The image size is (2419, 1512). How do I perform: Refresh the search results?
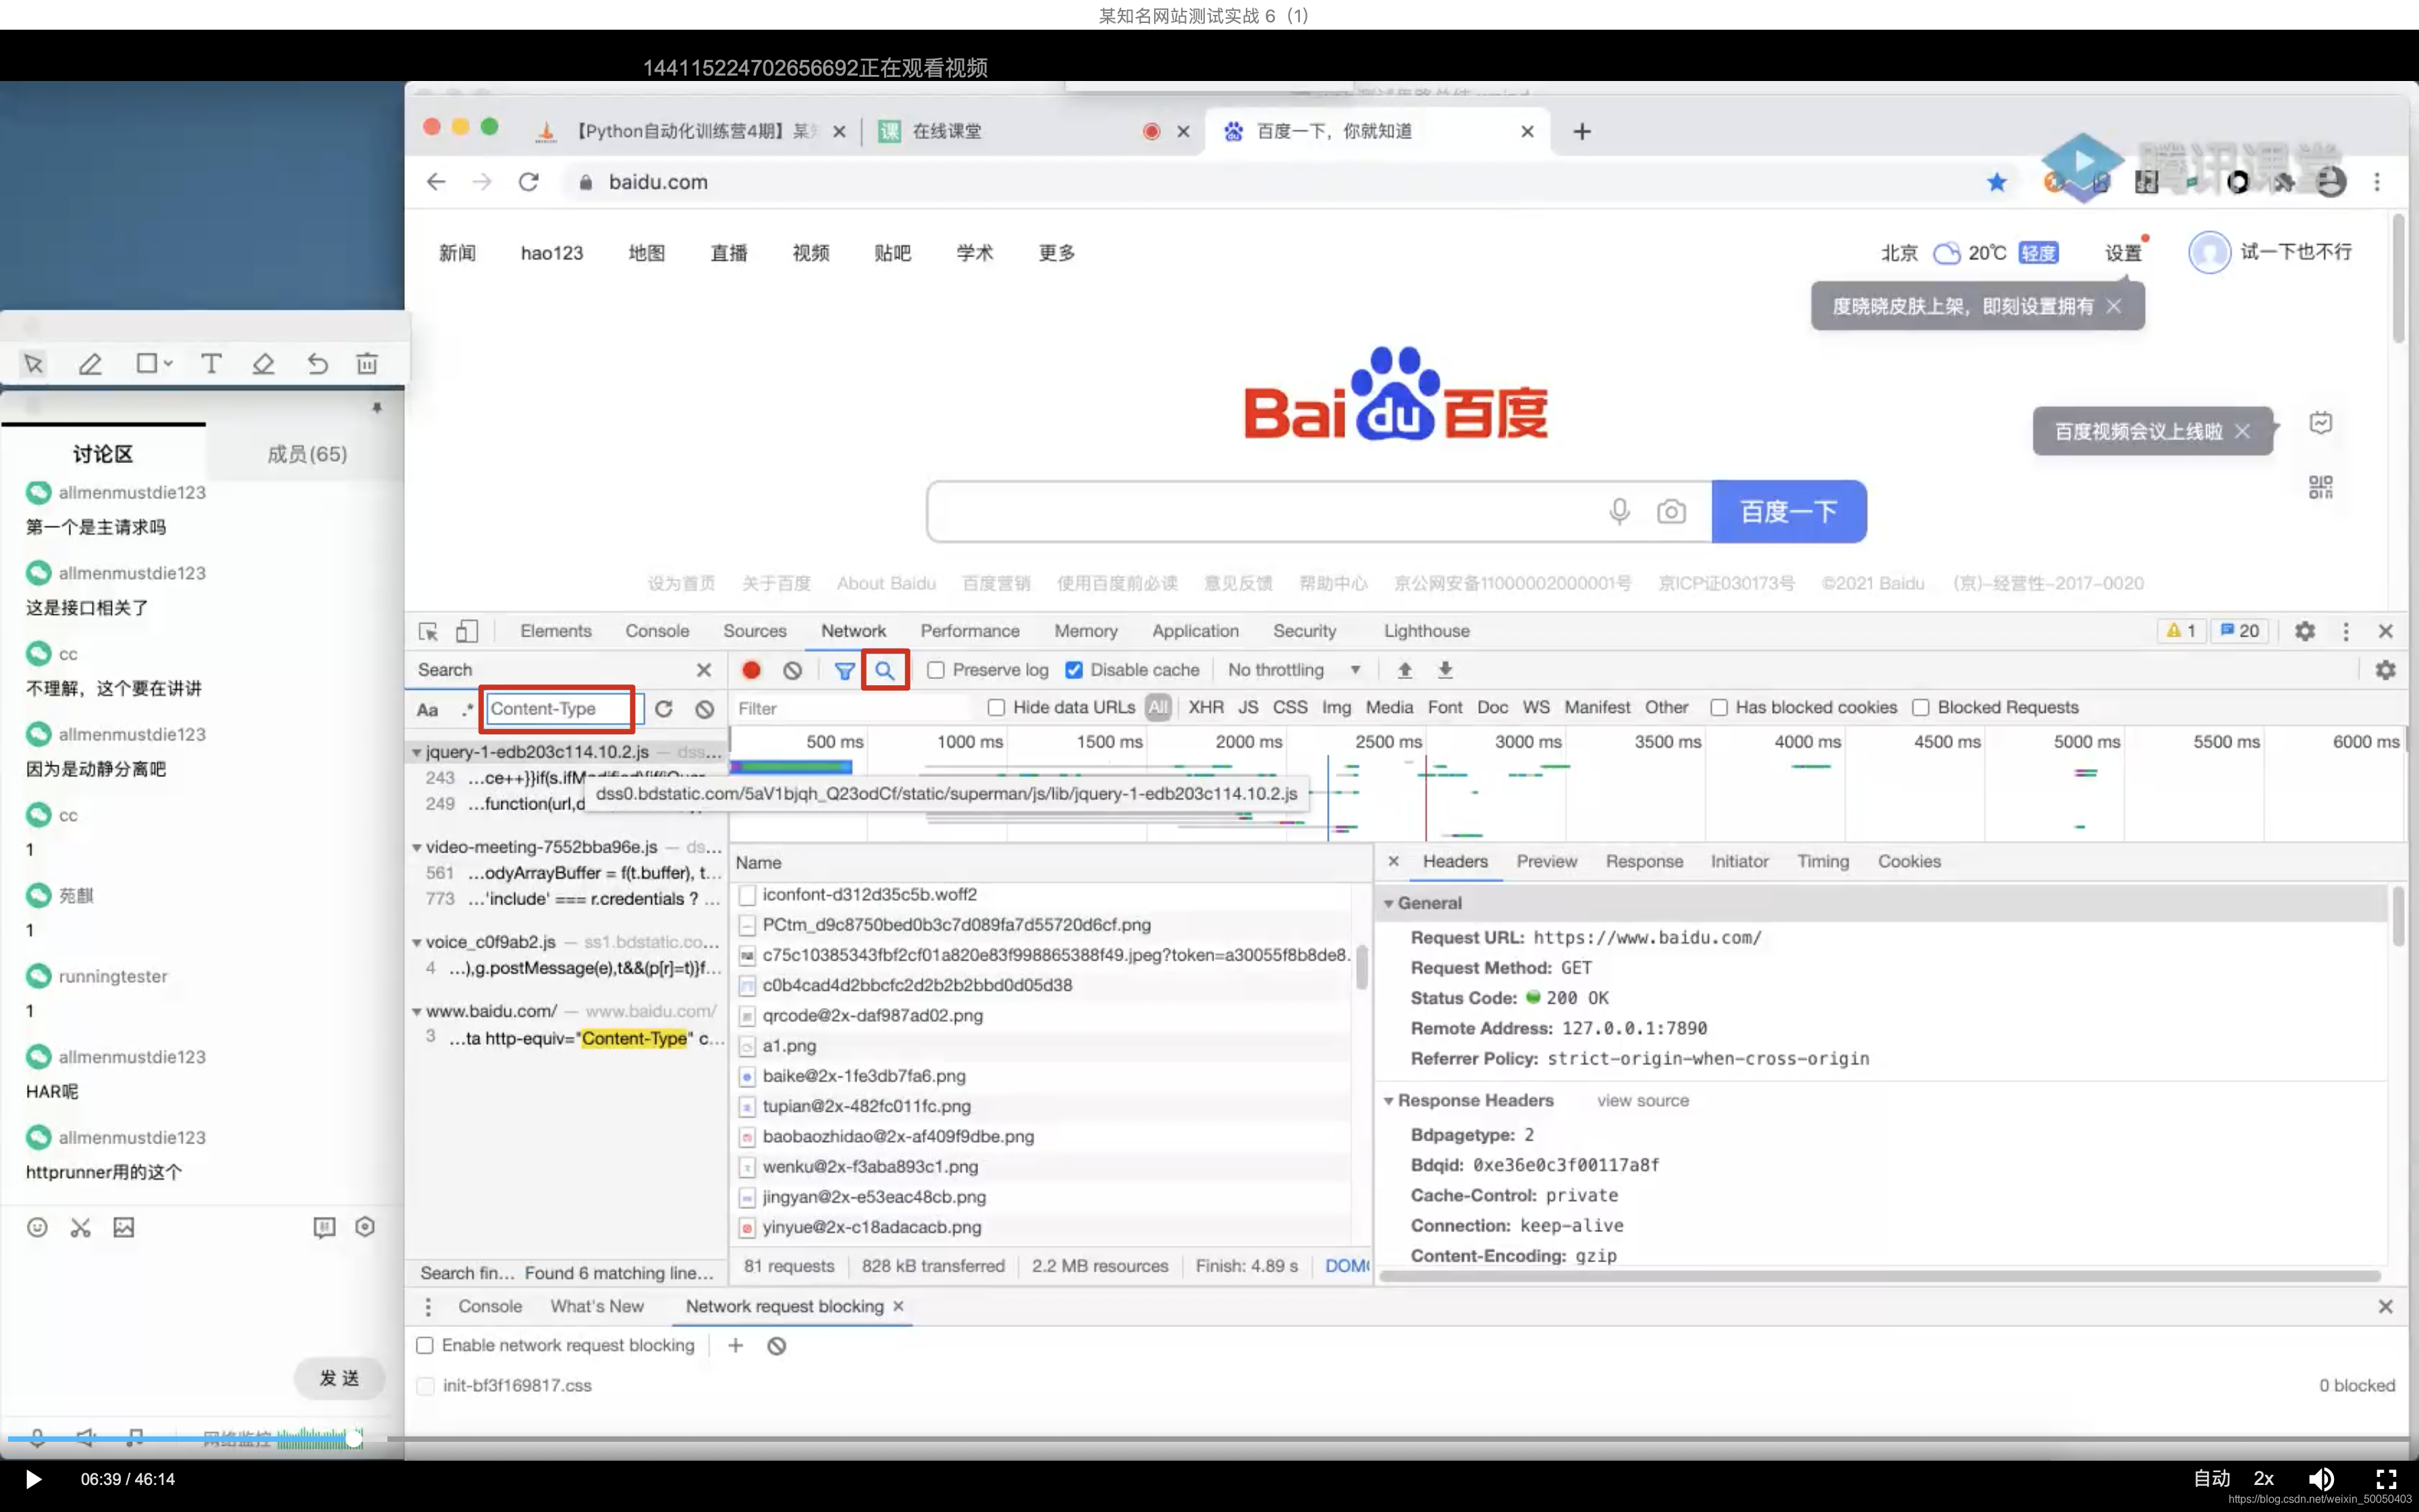point(663,709)
